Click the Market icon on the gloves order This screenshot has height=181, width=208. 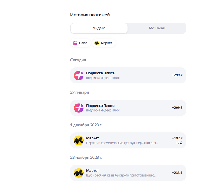[79, 140]
